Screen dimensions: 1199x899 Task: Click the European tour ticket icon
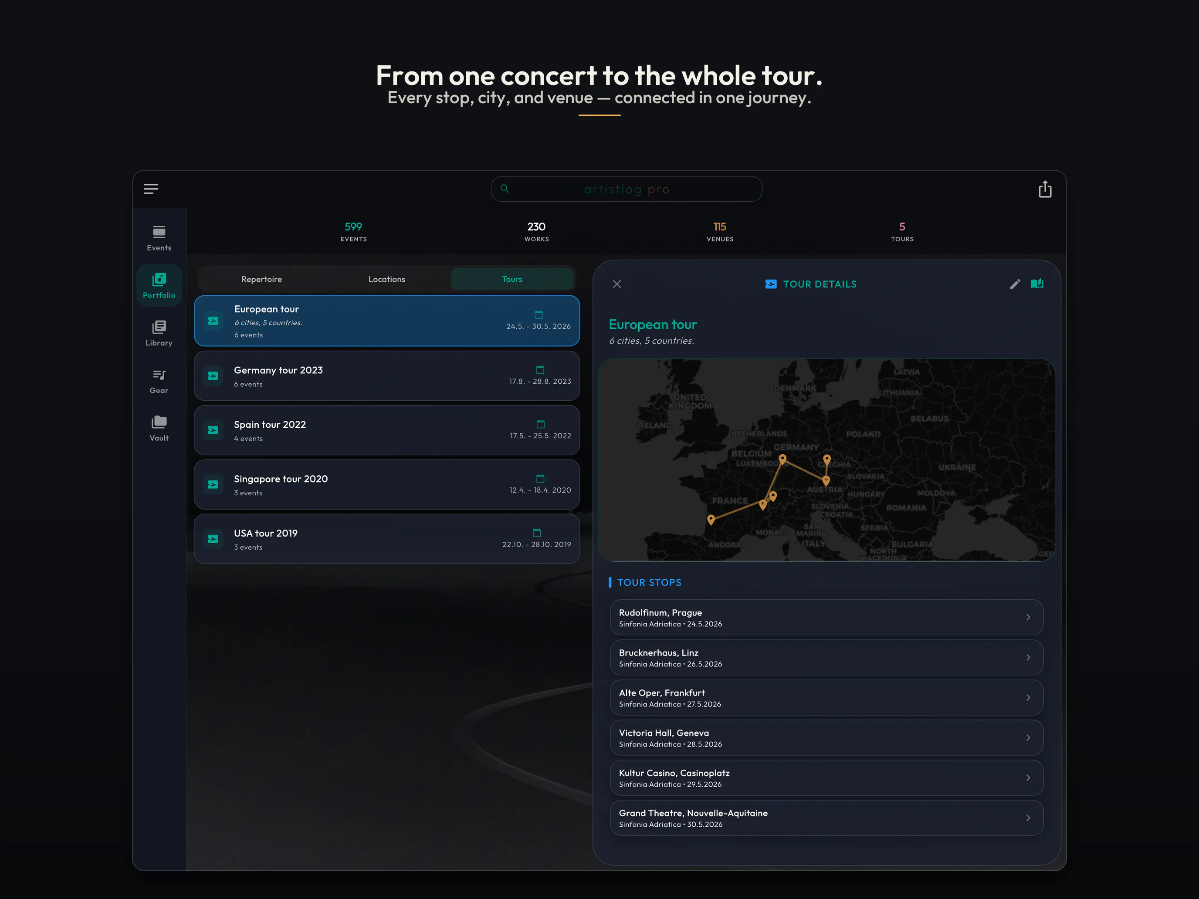click(x=213, y=321)
